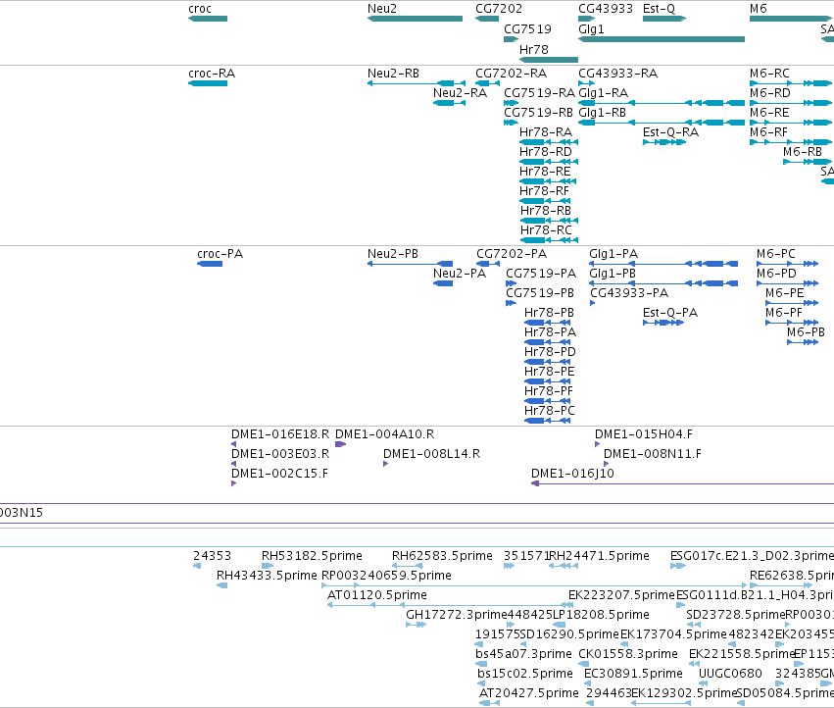Click the M6-PB protein label
Image resolution: width=834 pixels, height=708 pixels.
coord(806,332)
